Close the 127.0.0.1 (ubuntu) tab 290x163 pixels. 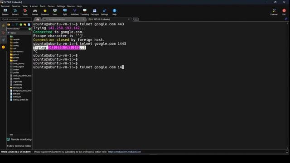129,19
